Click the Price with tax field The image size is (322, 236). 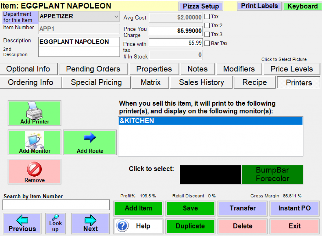pyautogui.click(x=176, y=43)
